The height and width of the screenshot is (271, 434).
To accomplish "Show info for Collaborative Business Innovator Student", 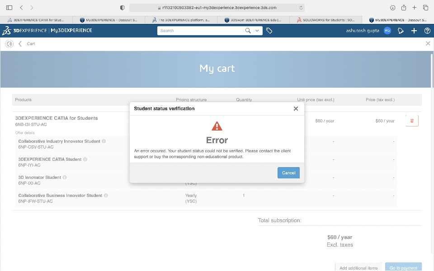I will pos(106,195).
